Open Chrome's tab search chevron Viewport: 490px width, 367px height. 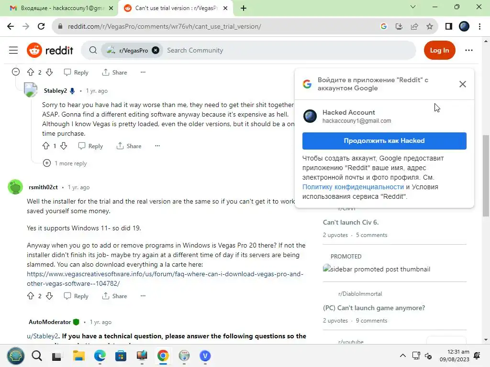pyautogui.click(x=413, y=7)
